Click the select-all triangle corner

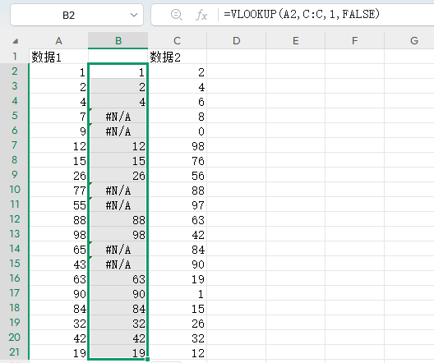pyautogui.click(x=16, y=41)
